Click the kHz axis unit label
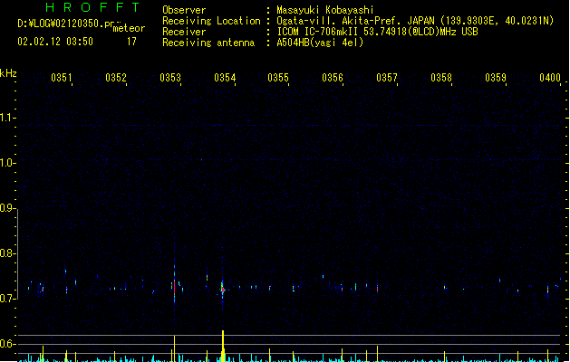 (x=8, y=73)
